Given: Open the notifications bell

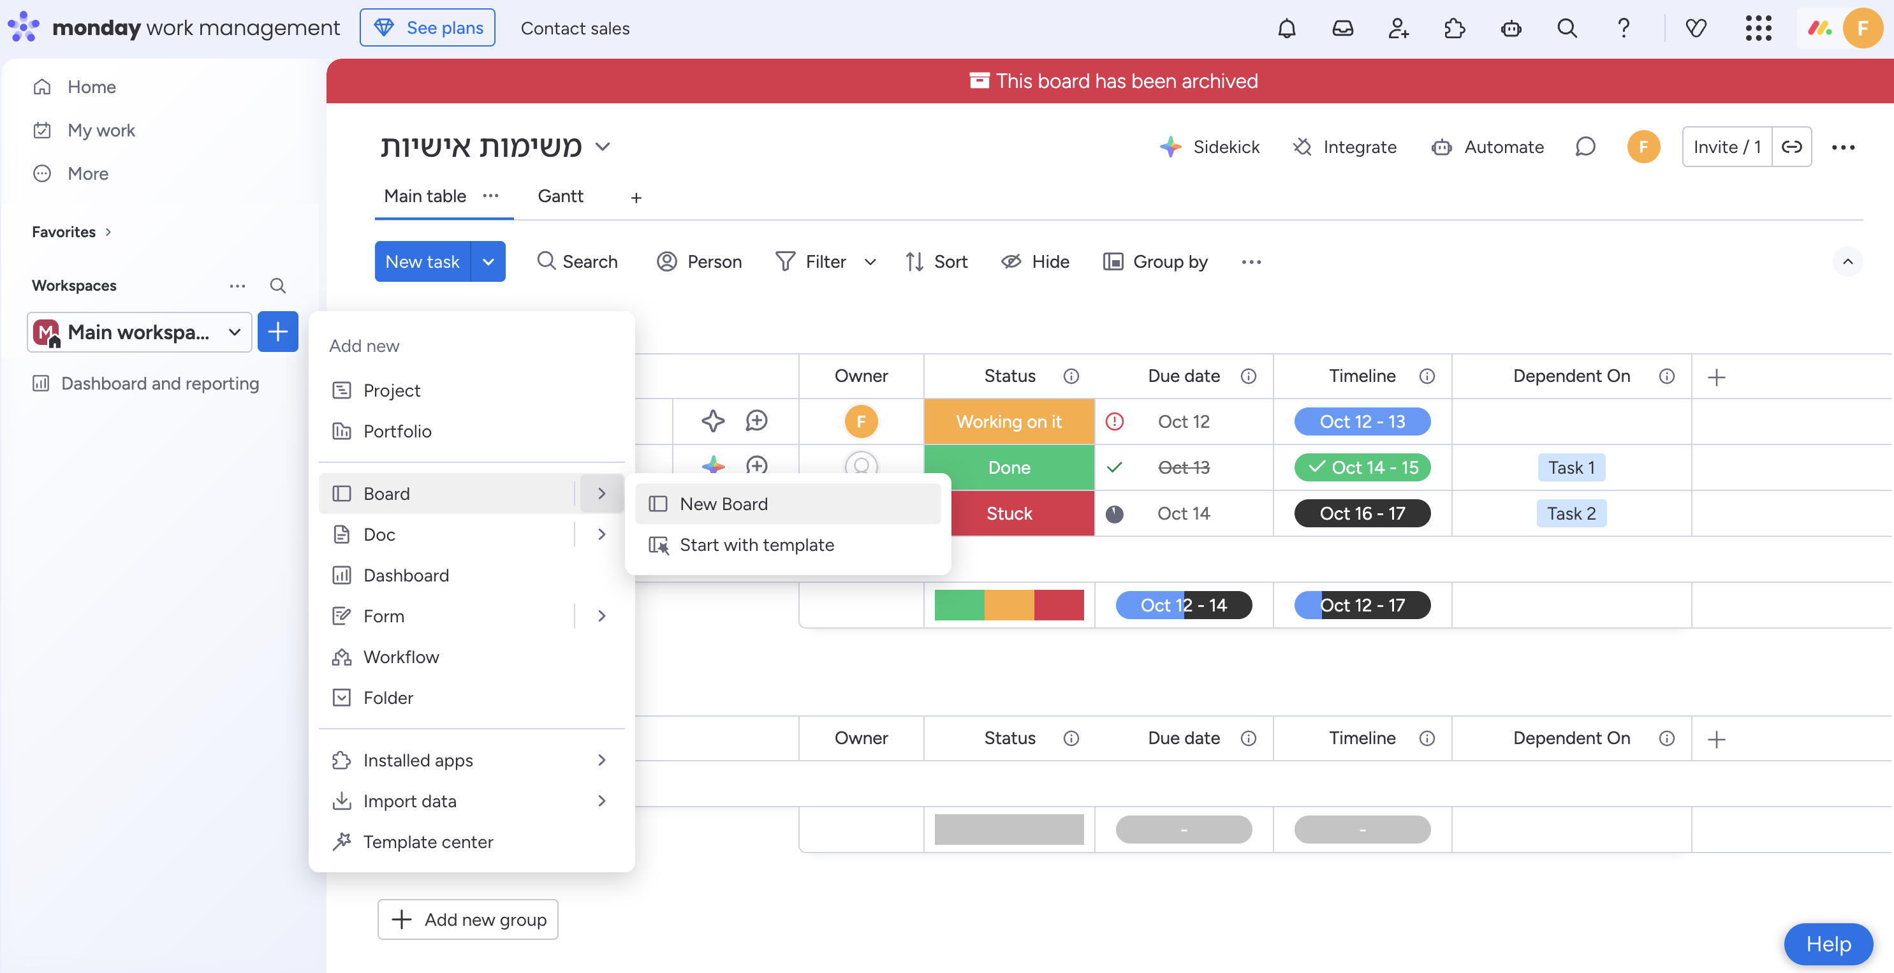Looking at the screenshot, I should point(1286,28).
